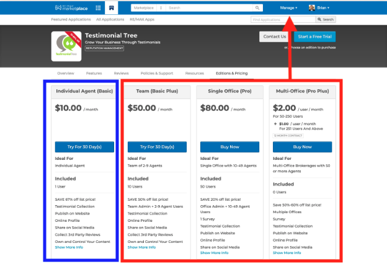The height and width of the screenshot is (264, 387).
Task: Expand Show More Info for Individual Agent
Action: point(69,247)
